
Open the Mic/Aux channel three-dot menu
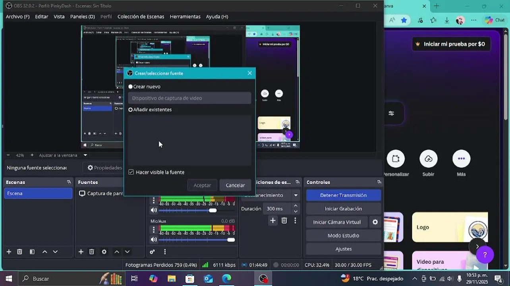click(154, 230)
